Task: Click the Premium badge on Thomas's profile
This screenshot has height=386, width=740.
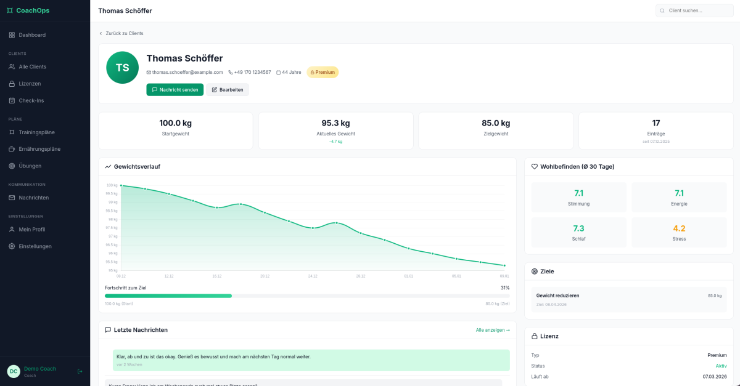Action: pos(323,72)
